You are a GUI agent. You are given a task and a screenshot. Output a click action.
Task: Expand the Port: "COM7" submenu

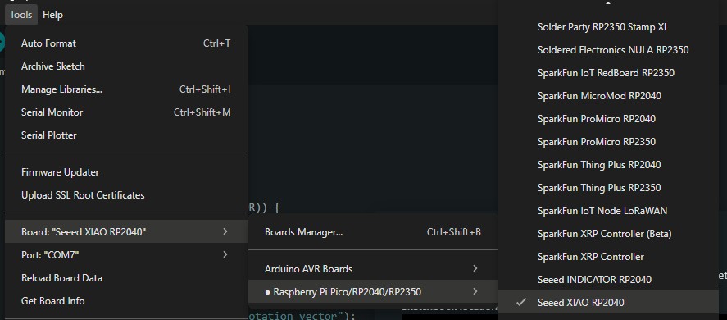coord(126,254)
